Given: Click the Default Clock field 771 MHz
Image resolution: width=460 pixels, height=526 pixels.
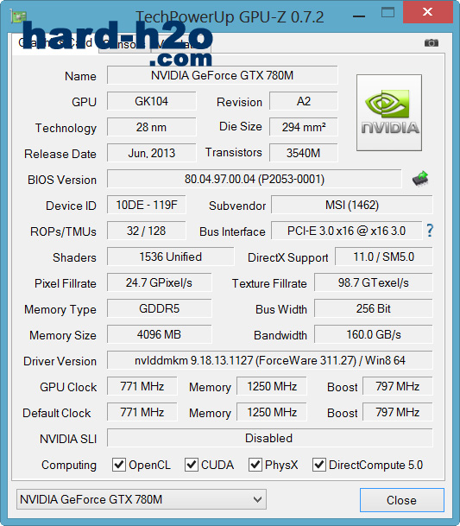Looking at the screenshot, I should coord(142,412).
